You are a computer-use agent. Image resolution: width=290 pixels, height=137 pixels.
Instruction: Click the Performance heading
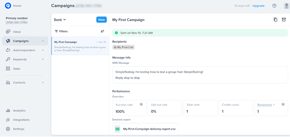coord(121,91)
